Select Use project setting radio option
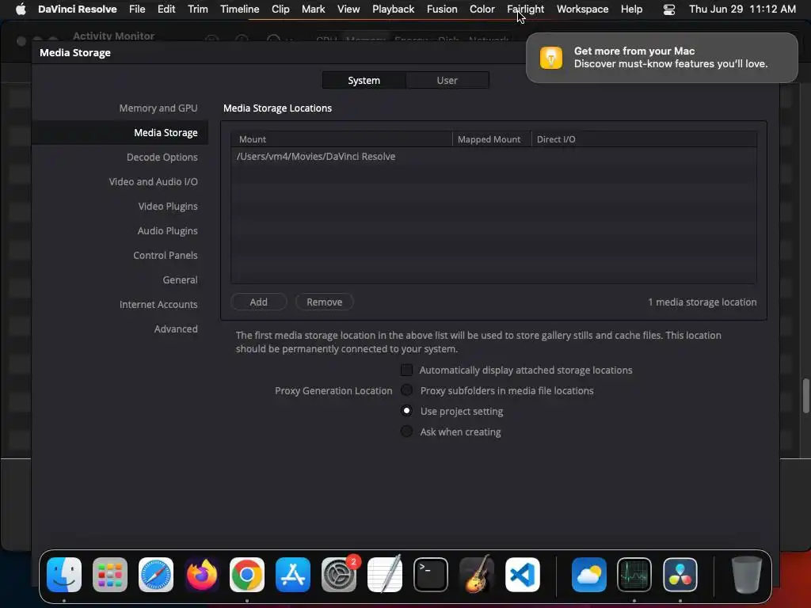Image resolution: width=811 pixels, height=608 pixels. (x=406, y=411)
